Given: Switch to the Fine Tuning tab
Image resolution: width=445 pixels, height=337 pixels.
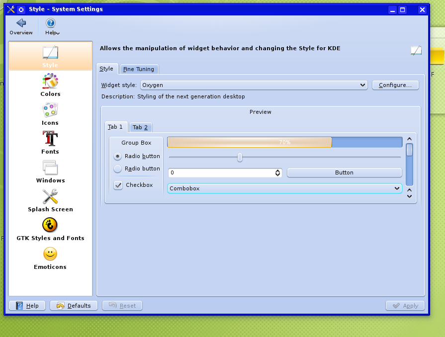Looking at the screenshot, I should coord(139,69).
